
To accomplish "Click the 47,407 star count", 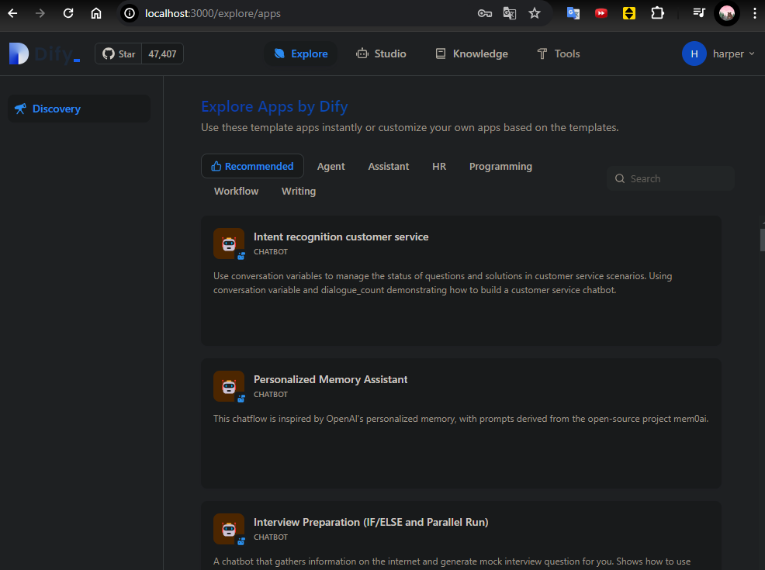I will click(162, 54).
